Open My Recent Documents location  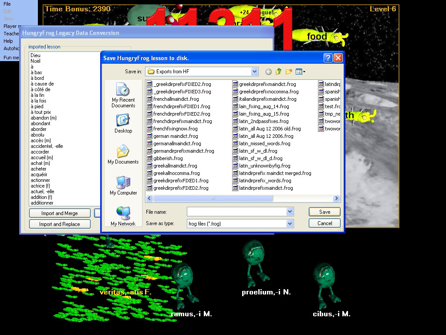[x=123, y=96]
